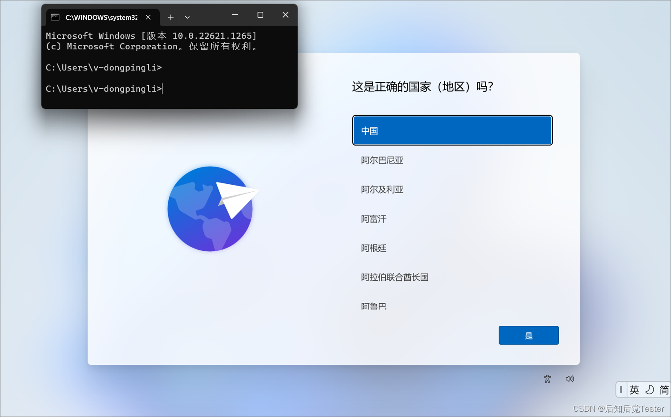Select the highlighted 中国 option
The width and height of the screenshot is (671, 417).
point(452,130)
